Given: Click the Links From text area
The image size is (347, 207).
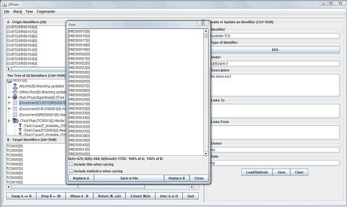Looking at the screenshot, I should point(275,132).
